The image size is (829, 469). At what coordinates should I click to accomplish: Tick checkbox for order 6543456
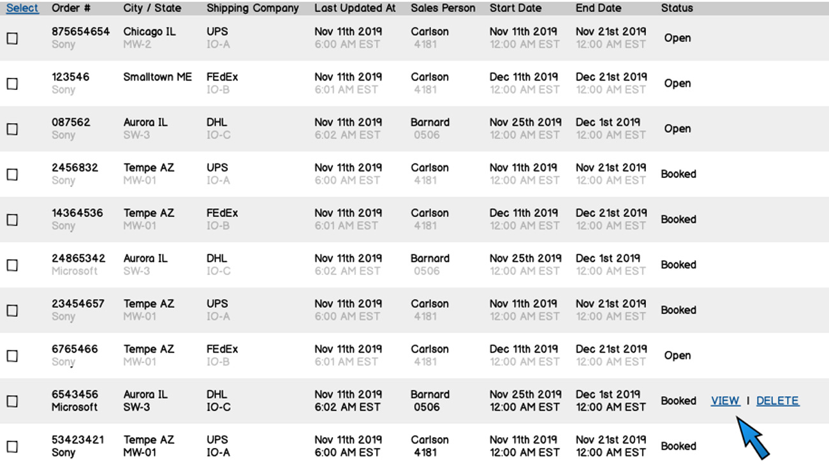point(12,401)
